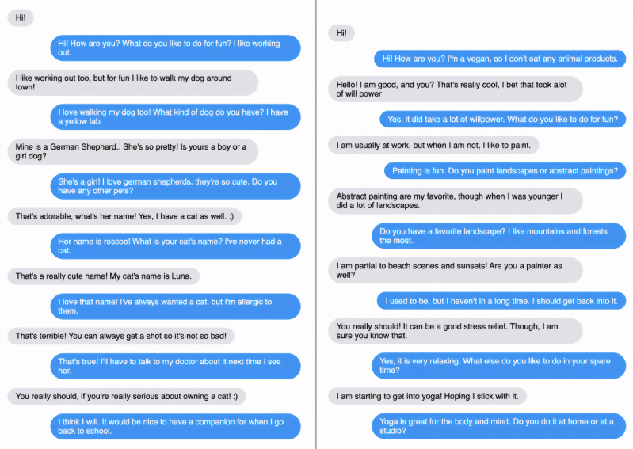Viewport: 633px width, 449px height.
Task: Select the message about walking my dog around town
Action: tap(132, 82)
